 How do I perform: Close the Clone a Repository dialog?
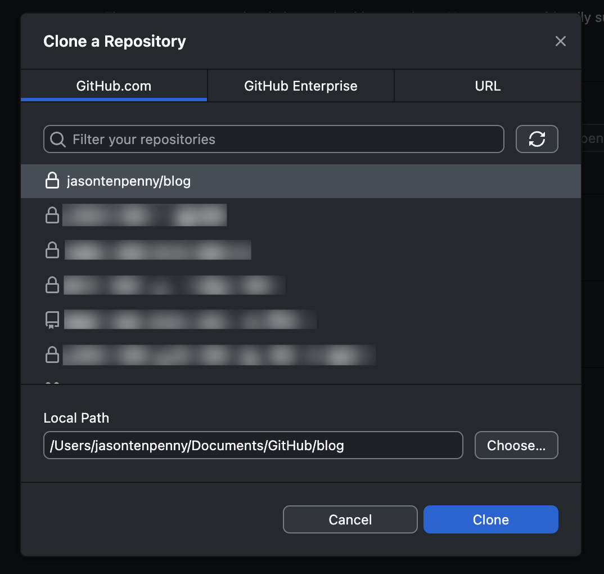[x=560, y=41]
